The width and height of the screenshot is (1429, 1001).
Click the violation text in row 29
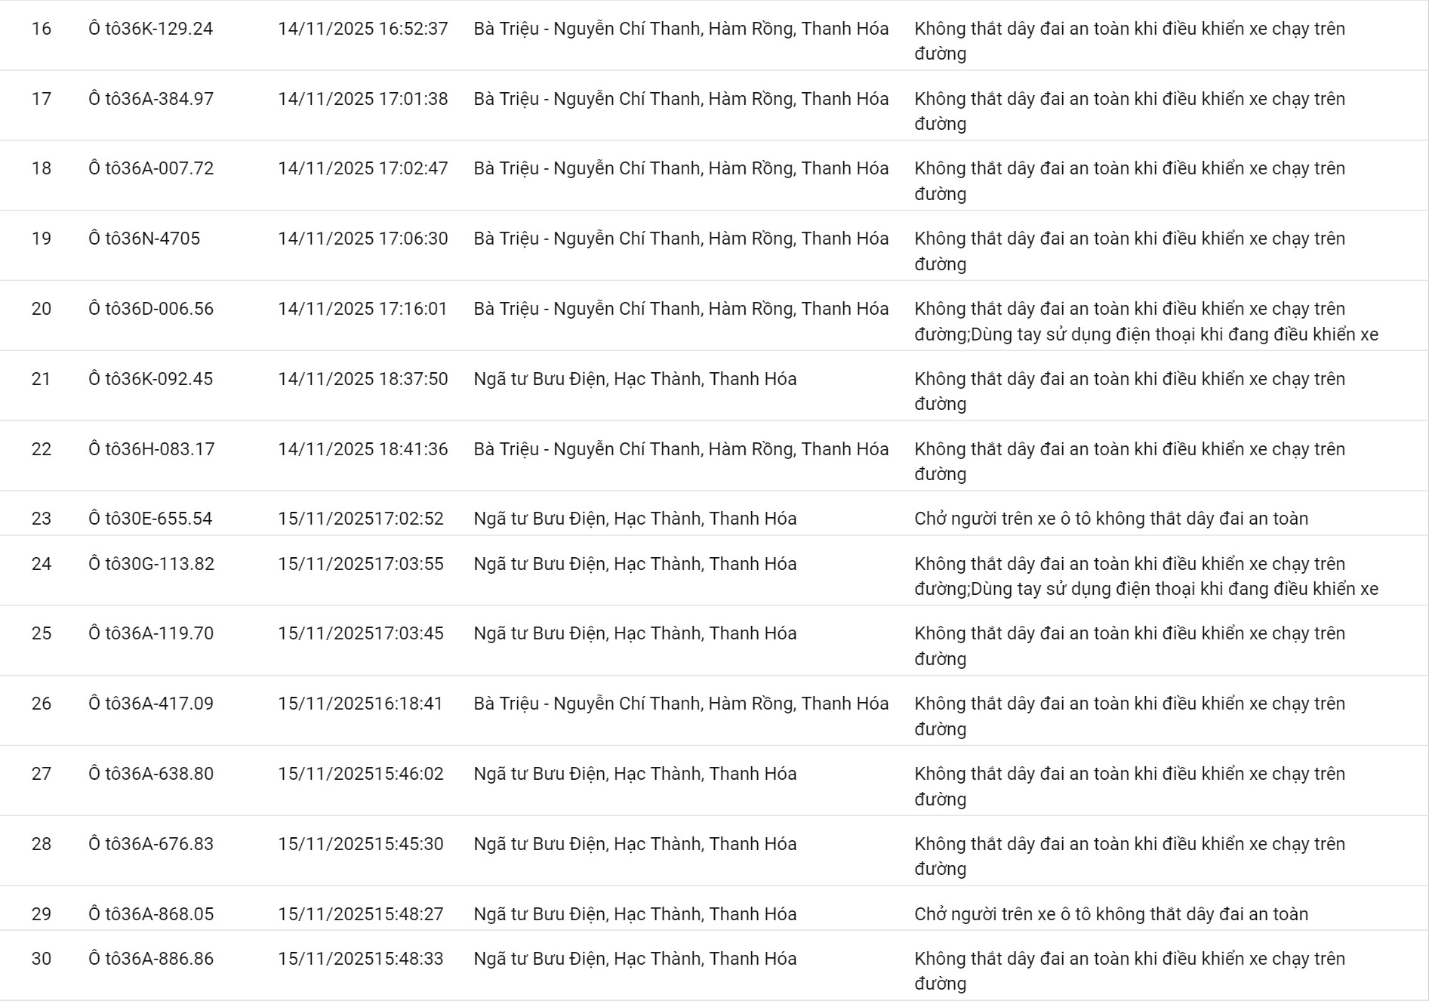(x=1111, y=914)
